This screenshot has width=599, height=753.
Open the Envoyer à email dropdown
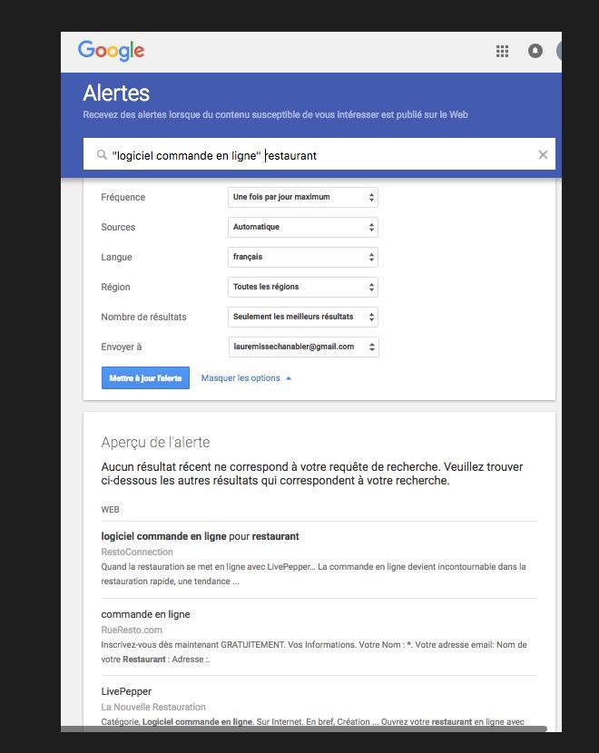point(303,347)
